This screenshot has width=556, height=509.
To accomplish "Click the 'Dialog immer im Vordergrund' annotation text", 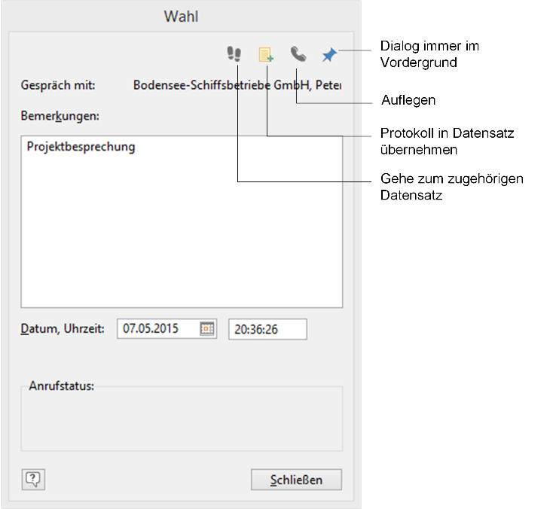I will tap(429, 55).
